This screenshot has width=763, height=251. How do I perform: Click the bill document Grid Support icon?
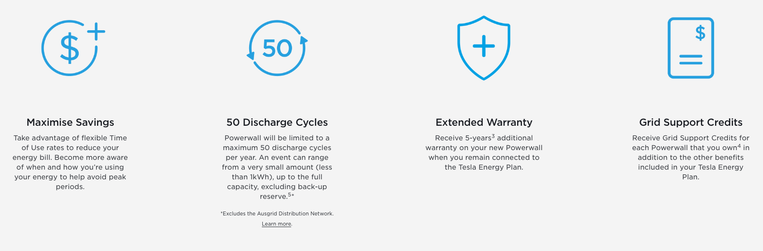pyautogui.click(x=691, y=48)
